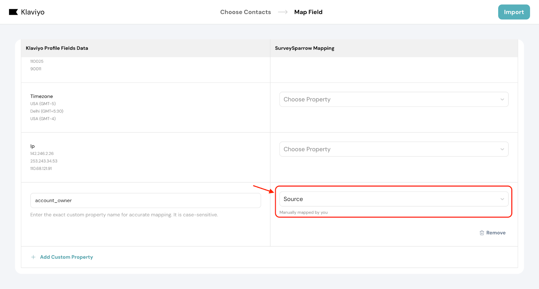Go back to the Choose Contacts step
Screen dimensions: 539x289
click(x=245, y=12)
